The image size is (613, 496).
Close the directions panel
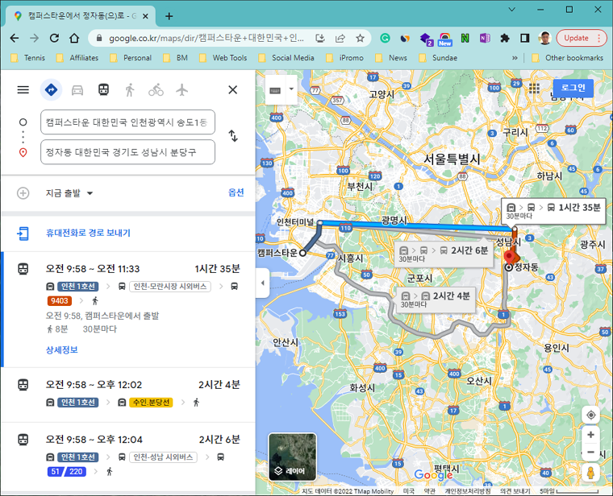(232, 89)
